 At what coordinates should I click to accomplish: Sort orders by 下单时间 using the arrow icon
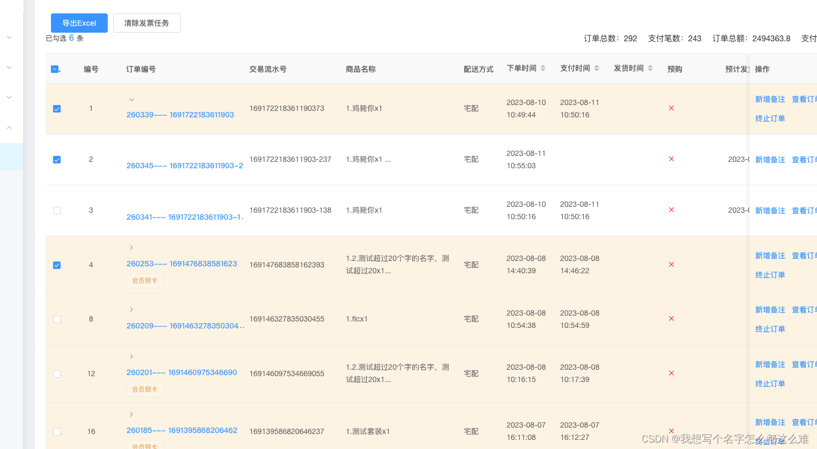tap(543, 68)
